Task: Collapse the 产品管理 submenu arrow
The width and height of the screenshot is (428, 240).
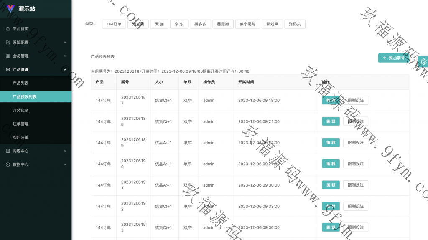Action: click(65, 70)
